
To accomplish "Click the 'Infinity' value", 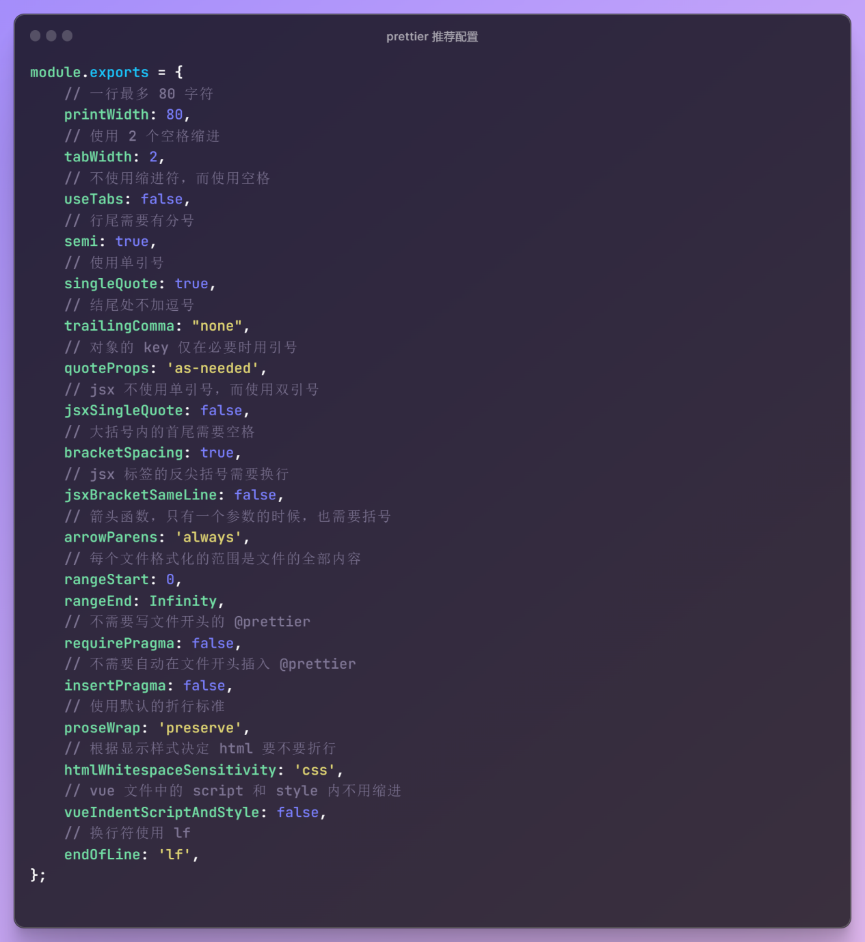I will coord(183,601).
